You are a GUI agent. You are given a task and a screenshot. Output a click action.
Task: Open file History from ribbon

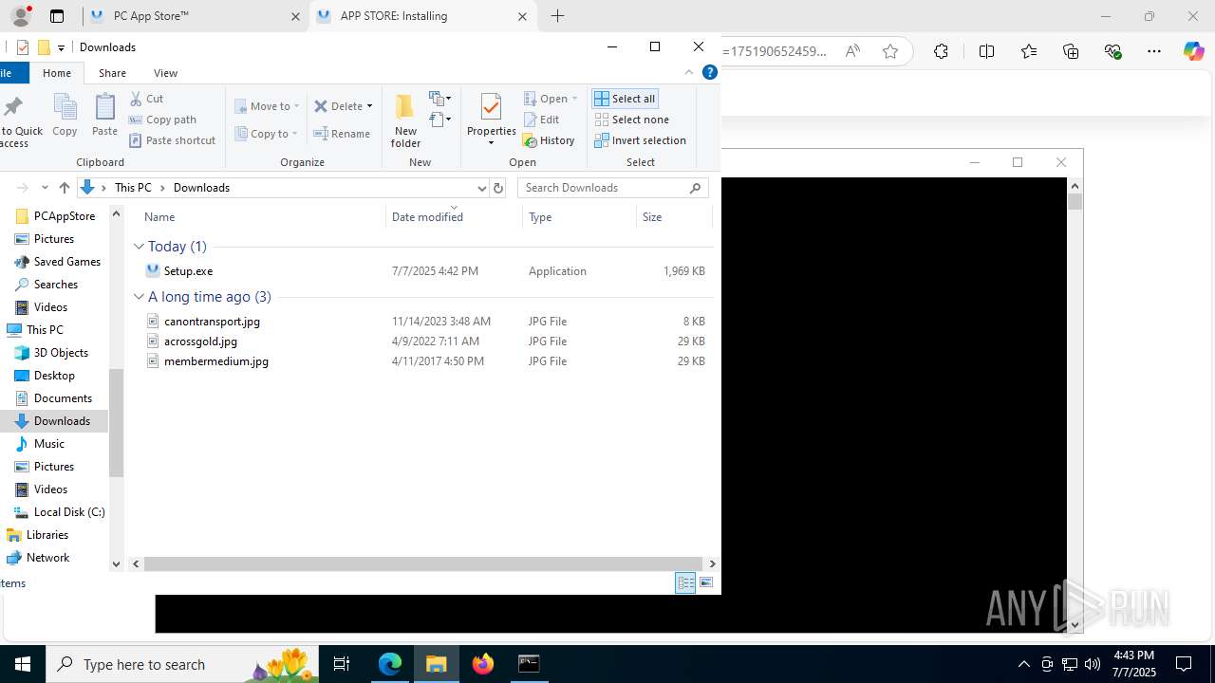(549, 140)
